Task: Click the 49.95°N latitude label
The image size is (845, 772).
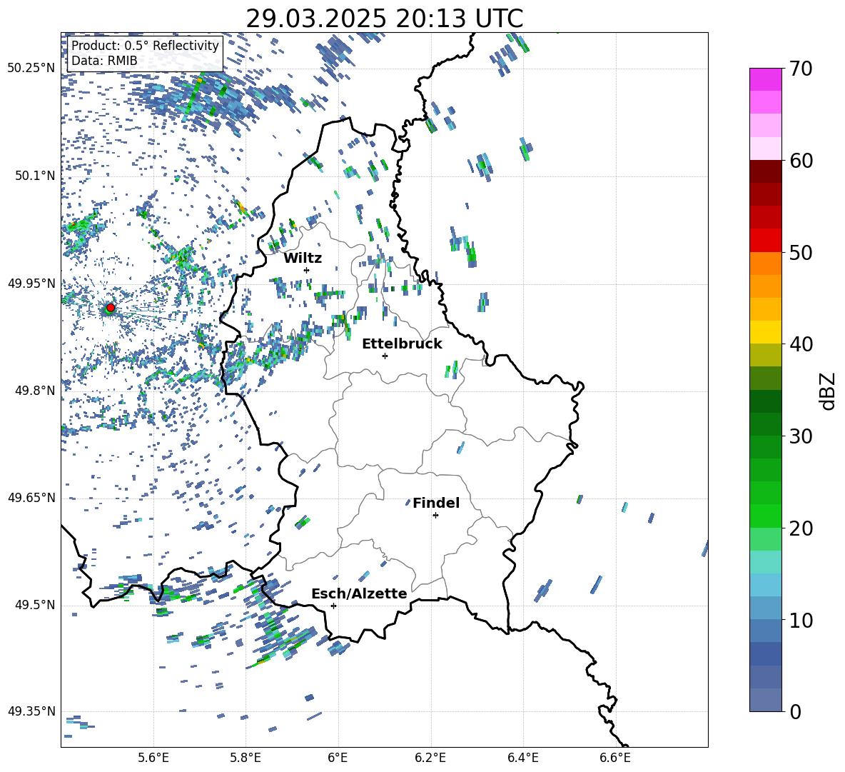Action: 31,283
